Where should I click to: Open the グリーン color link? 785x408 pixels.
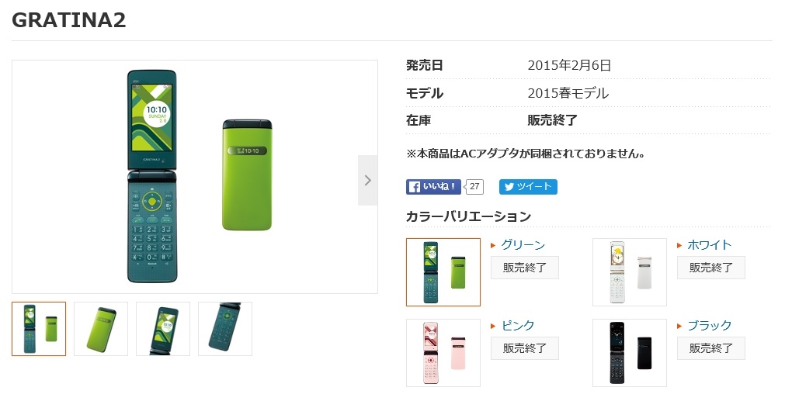click(523, 245)
